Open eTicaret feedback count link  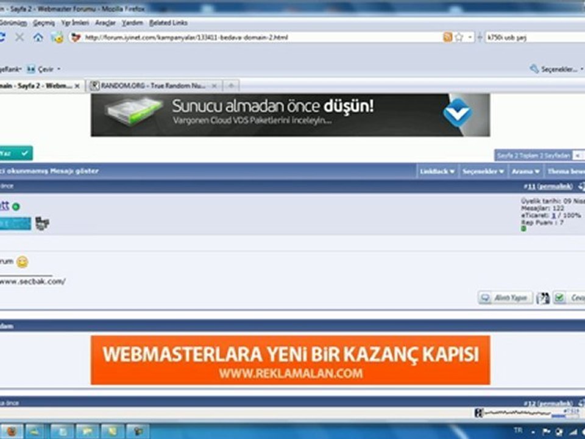(x=554, y=215)
